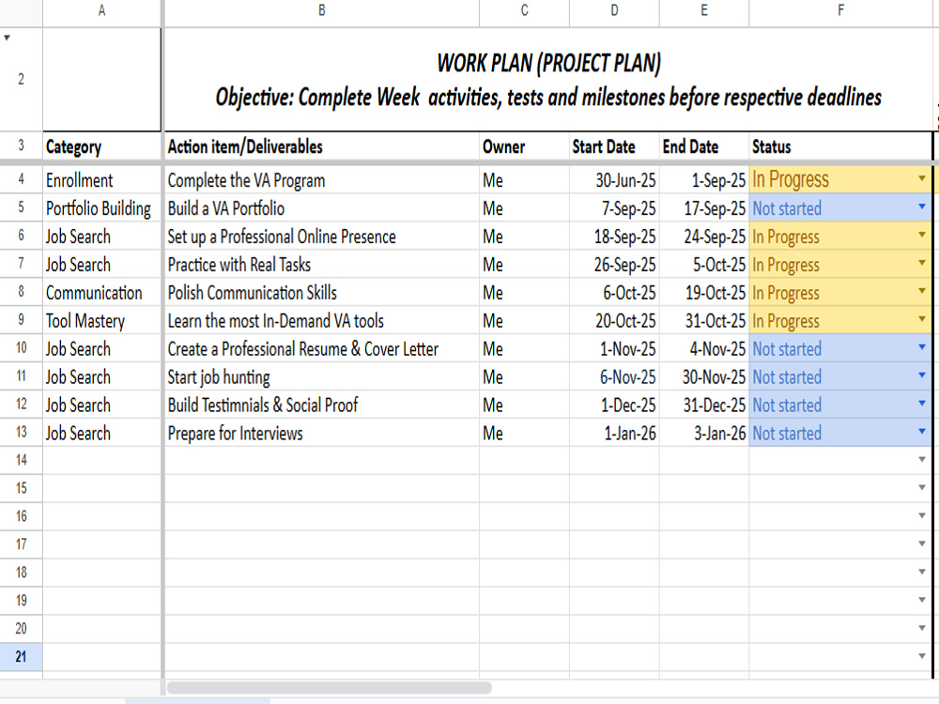
Task: Select column C header
Action: [525, 10]
